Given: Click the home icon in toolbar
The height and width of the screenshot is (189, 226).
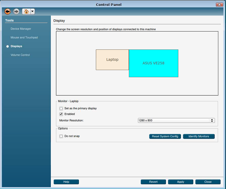Looking at the screenshot, I should pyautogui.click(x=26, y=11).
